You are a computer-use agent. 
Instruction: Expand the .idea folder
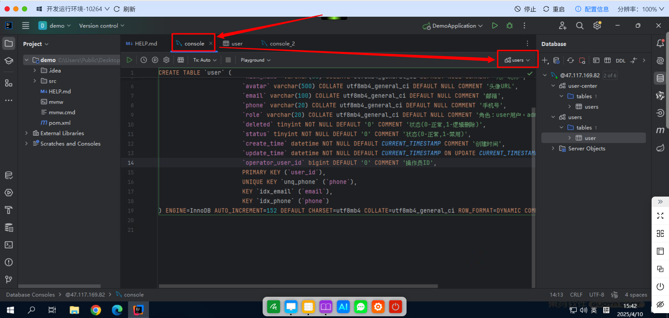[x=34, y=70]
